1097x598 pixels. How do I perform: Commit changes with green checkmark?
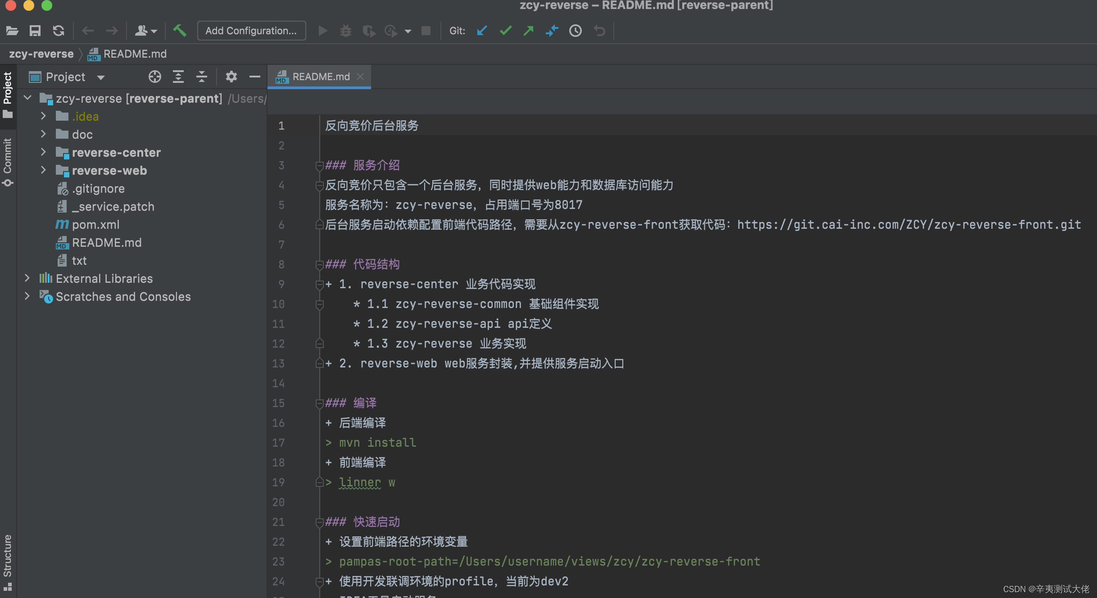point(506,31)
